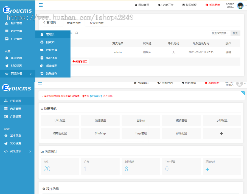The width and height of the screenshot is (247, 194).
Task: Click Eyoucms logo on dashboard page
Action: [x=16, y=88]
